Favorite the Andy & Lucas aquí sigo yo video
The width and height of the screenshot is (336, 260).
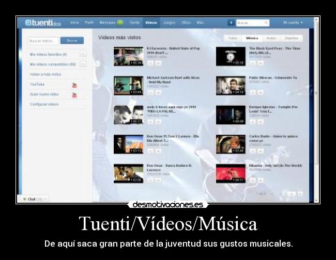coord(158,122)
